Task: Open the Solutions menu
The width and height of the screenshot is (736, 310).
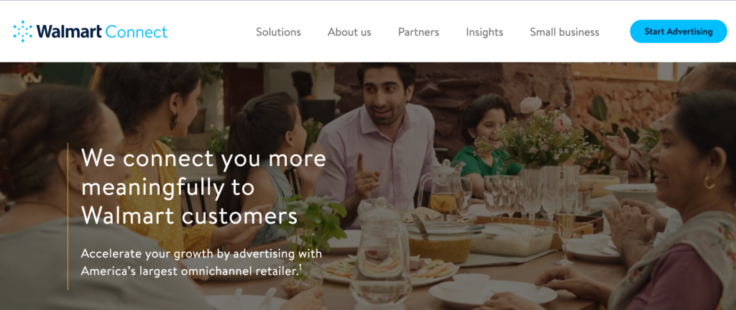Action: pos(278,32)
